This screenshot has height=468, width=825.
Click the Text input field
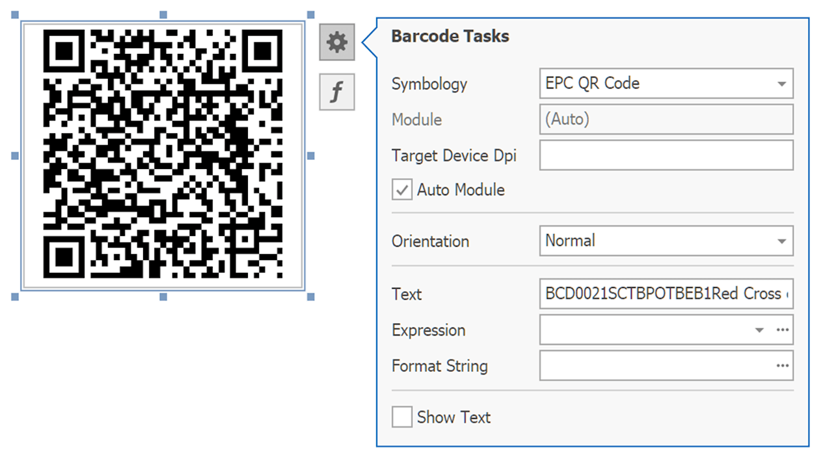tap(666, 294)
